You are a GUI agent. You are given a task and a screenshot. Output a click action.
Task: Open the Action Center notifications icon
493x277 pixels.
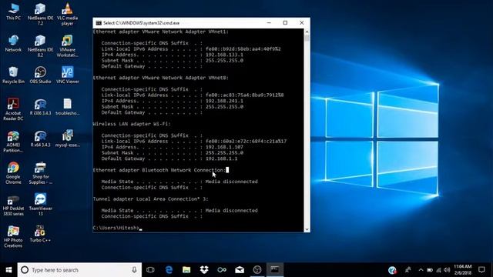[481, 270]
